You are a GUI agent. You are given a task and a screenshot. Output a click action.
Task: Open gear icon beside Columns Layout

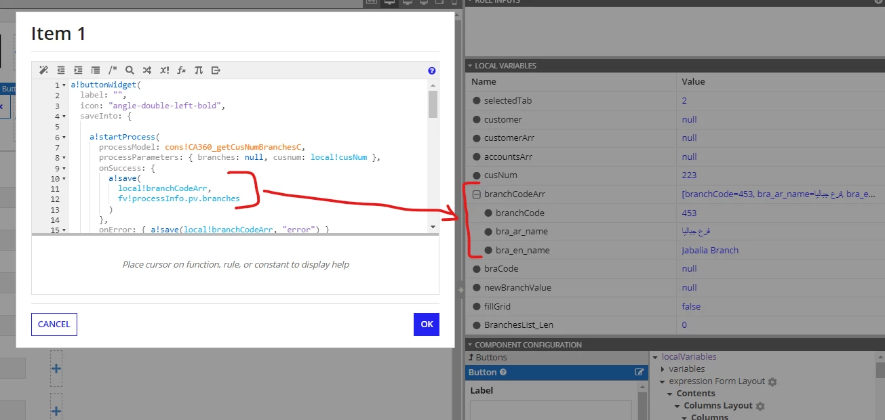760,406
